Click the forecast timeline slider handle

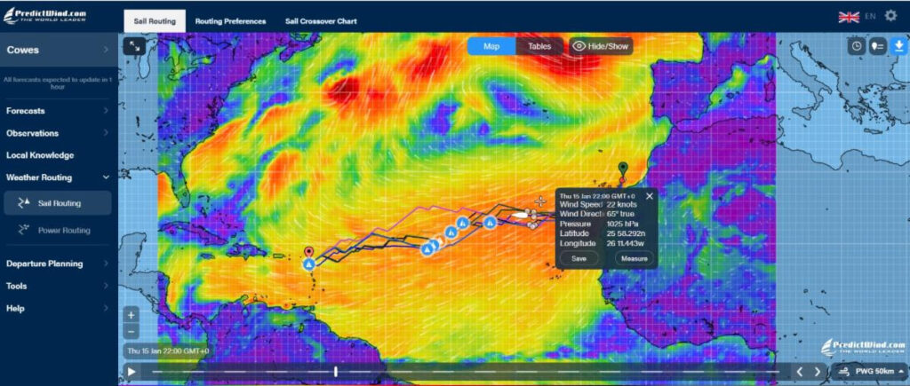tap(335, 372)
